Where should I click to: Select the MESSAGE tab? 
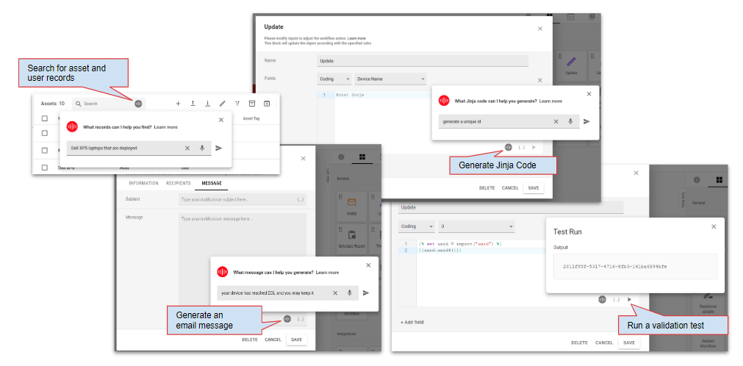pos(212,183)
